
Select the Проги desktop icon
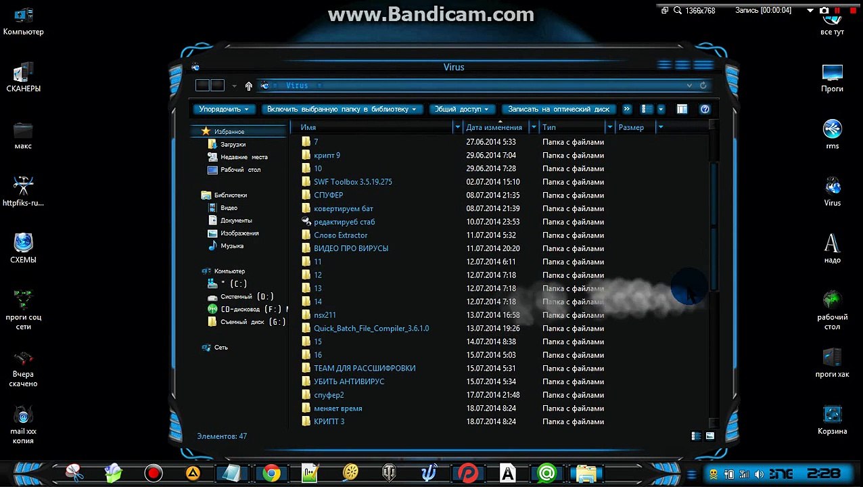pos(832,77)
